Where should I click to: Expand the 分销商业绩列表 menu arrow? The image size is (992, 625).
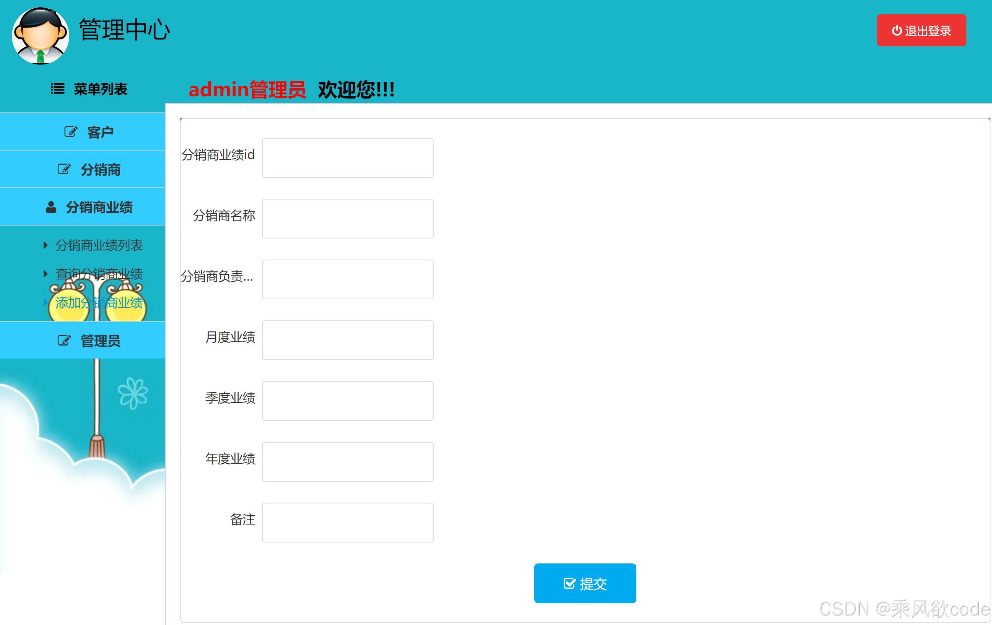click(x=45, y=245)
